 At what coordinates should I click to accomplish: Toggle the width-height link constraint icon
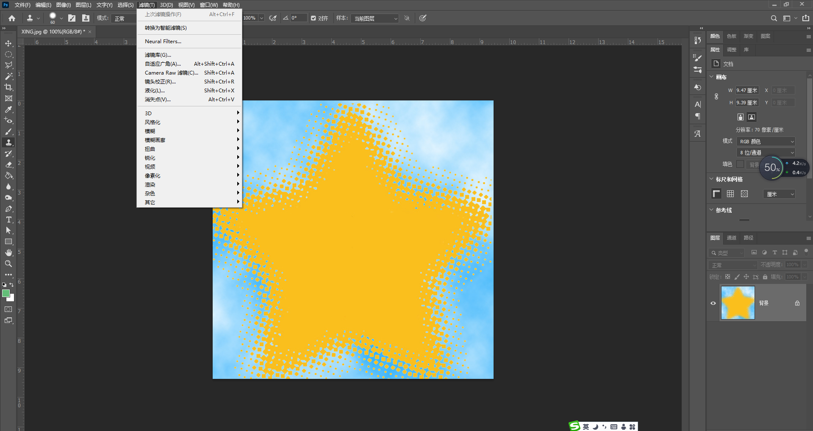716,97
